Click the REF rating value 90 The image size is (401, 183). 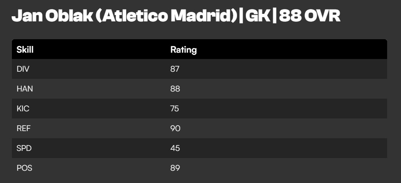pos(175,128)
